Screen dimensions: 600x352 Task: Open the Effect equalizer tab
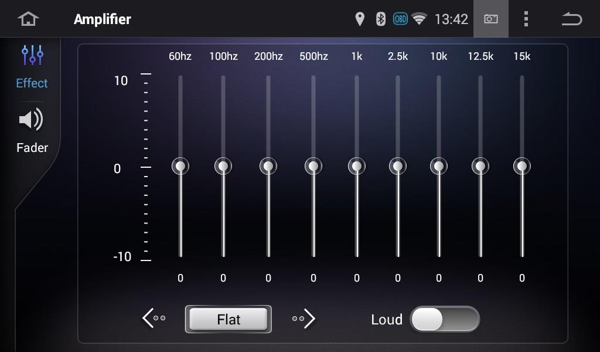point(32,67)
